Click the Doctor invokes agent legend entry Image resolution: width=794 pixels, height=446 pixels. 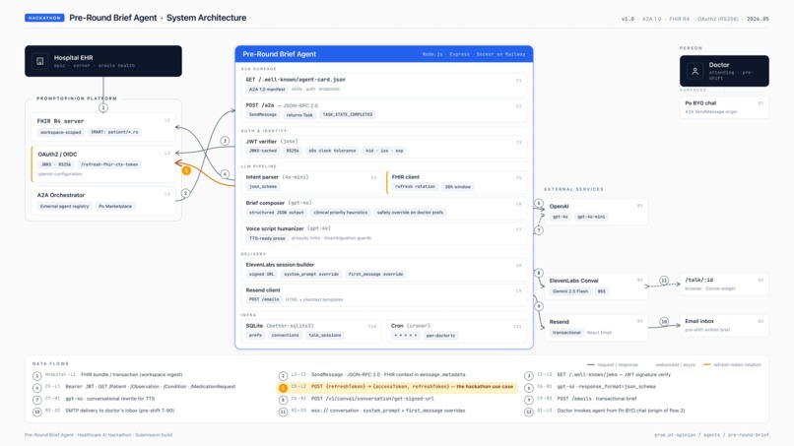621,412
